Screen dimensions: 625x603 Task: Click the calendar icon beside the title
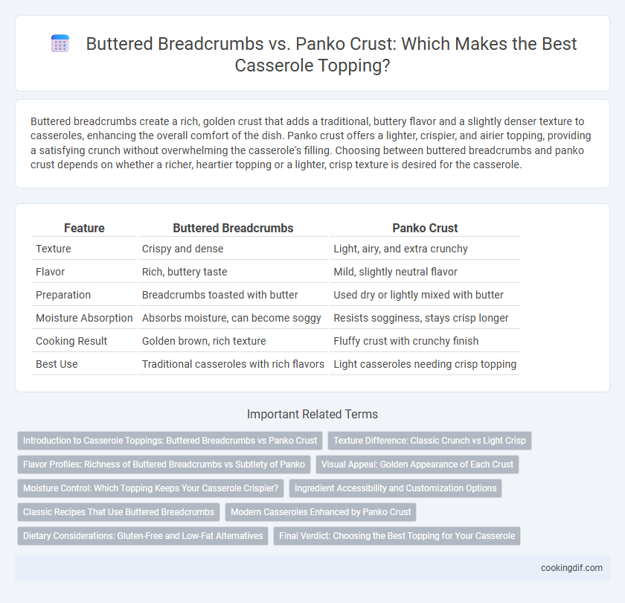pos(60,43)
